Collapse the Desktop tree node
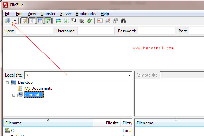 coord(7,83)
